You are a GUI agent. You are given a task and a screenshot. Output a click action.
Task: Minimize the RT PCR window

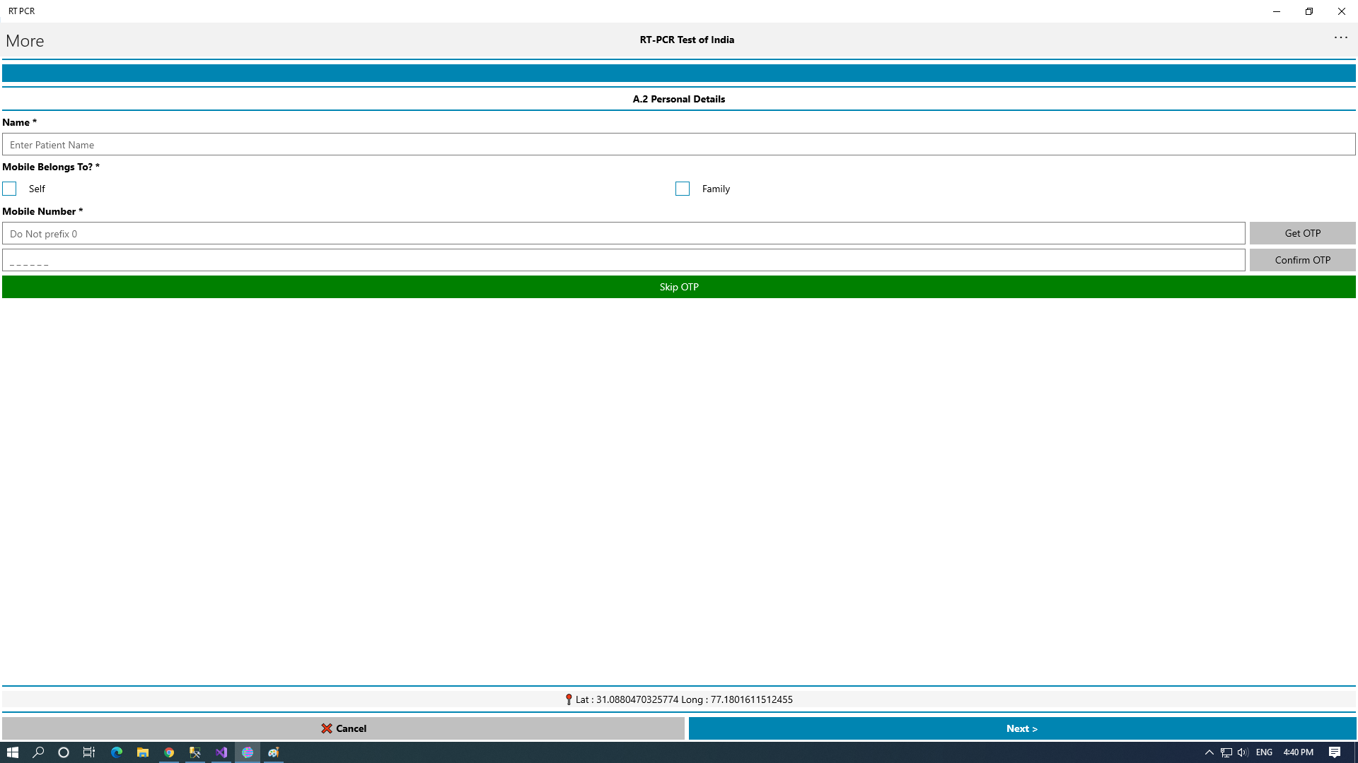1277,11
